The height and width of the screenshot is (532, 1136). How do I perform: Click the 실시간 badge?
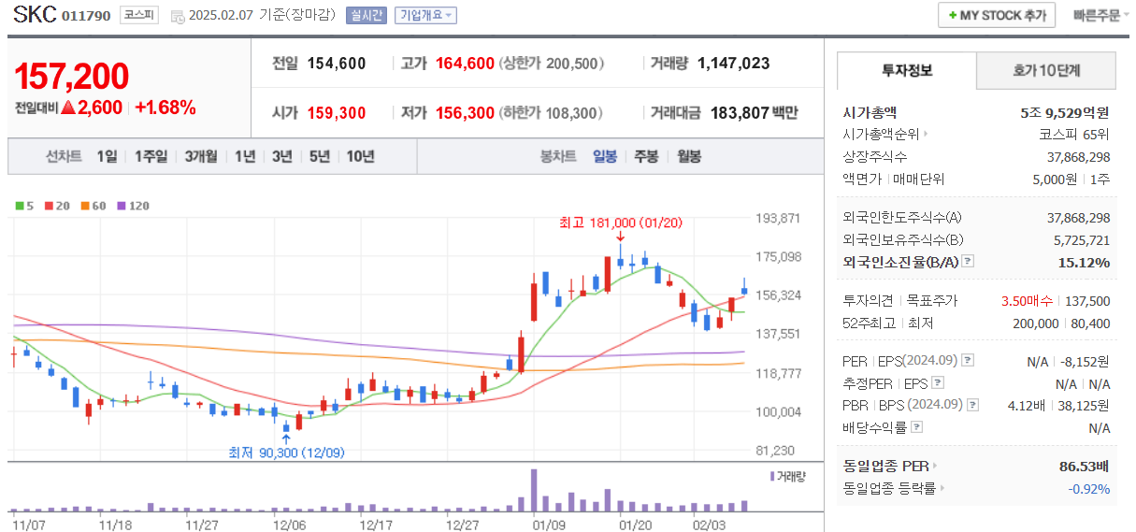click(366, 15)
